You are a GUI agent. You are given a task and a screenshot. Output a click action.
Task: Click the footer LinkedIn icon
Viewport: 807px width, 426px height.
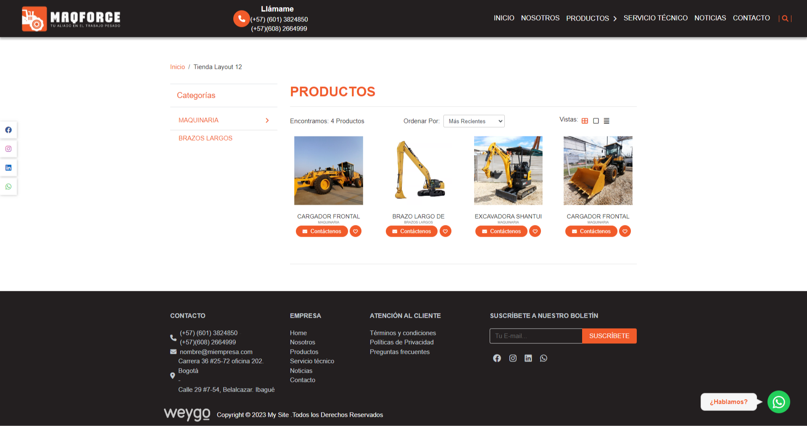click(x=528, y=358)
